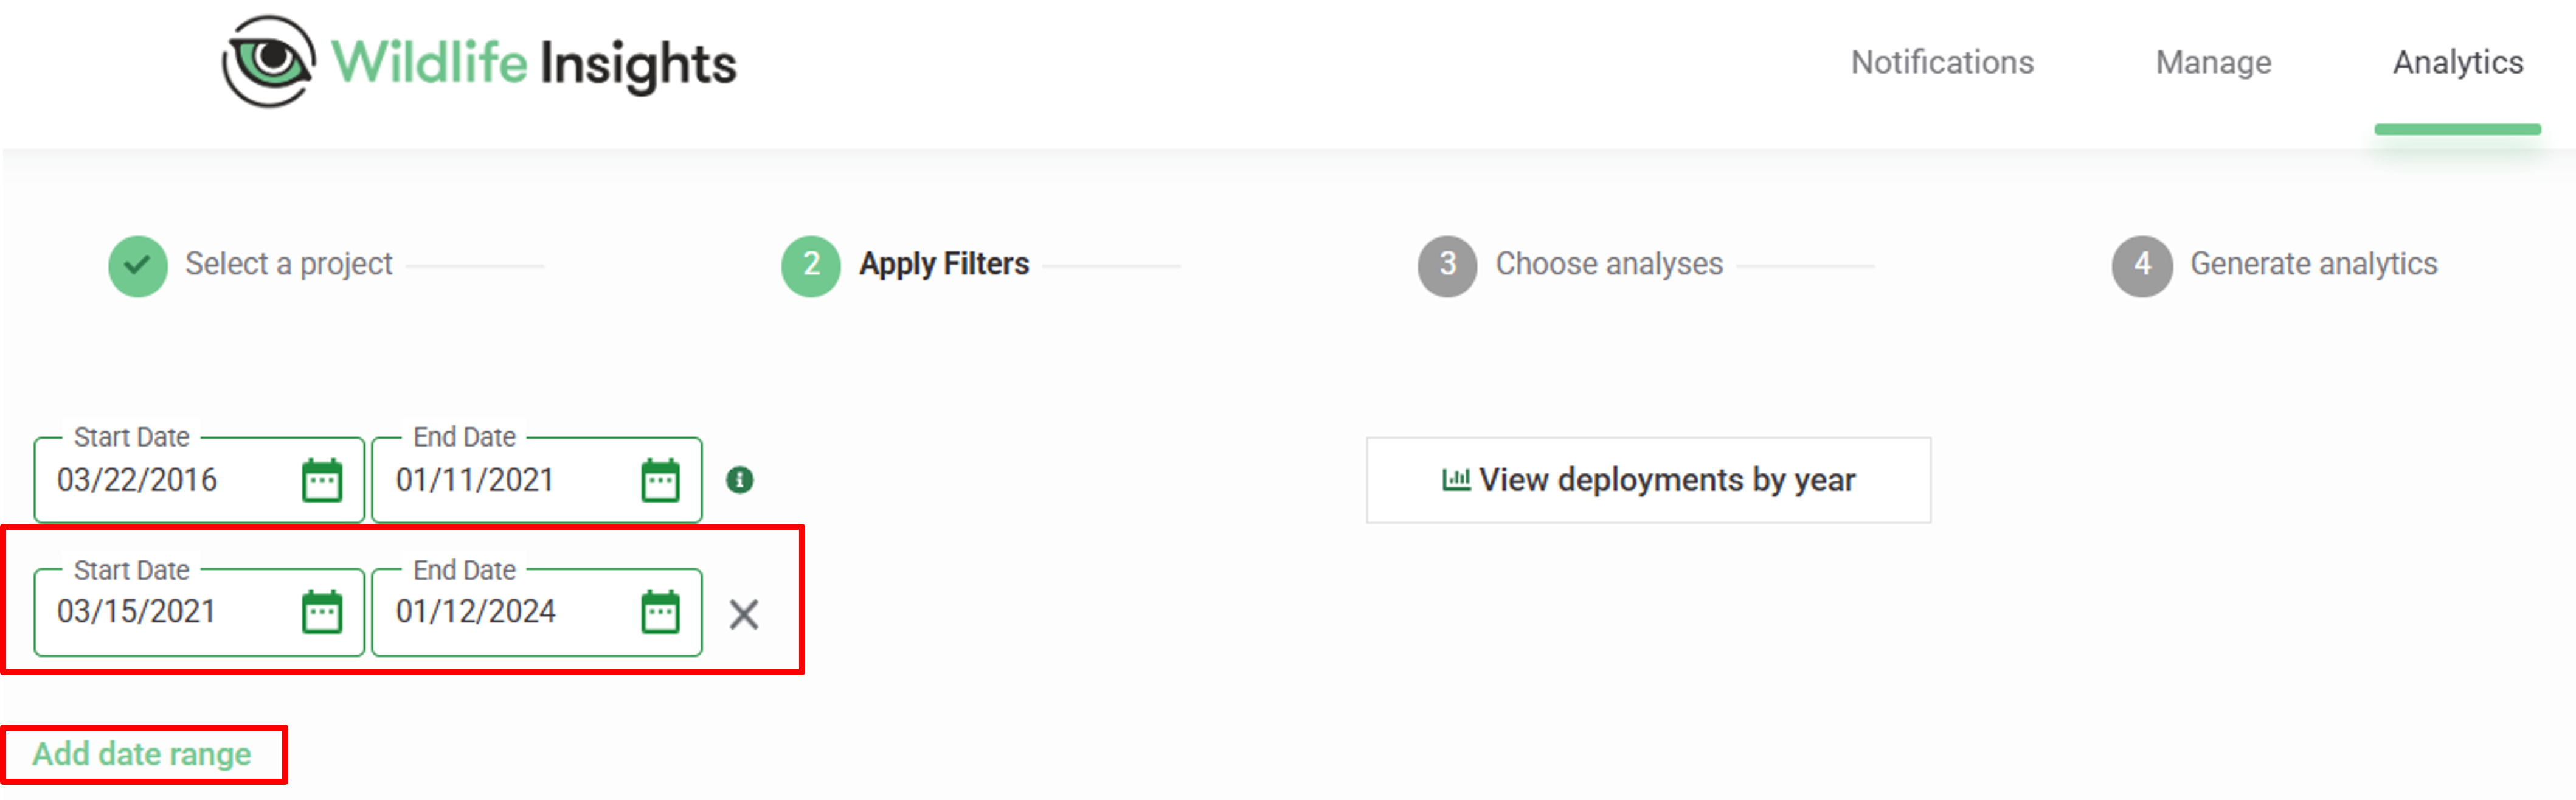Open calendar for first End Date
The height and width of the screenshot is (800, 2576).
(660, 481)
